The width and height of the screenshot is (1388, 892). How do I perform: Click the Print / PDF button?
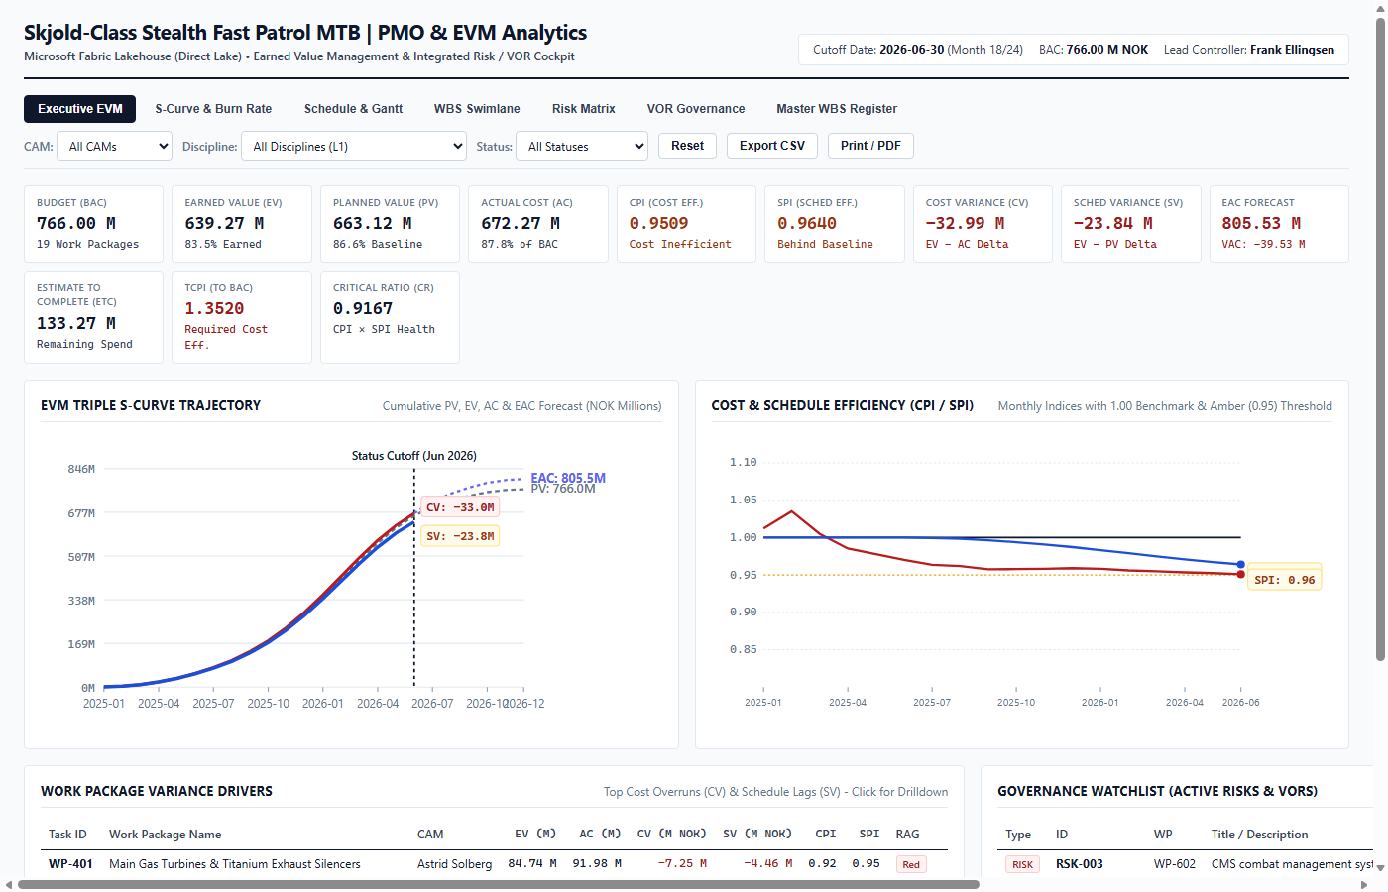coord(870,146)
